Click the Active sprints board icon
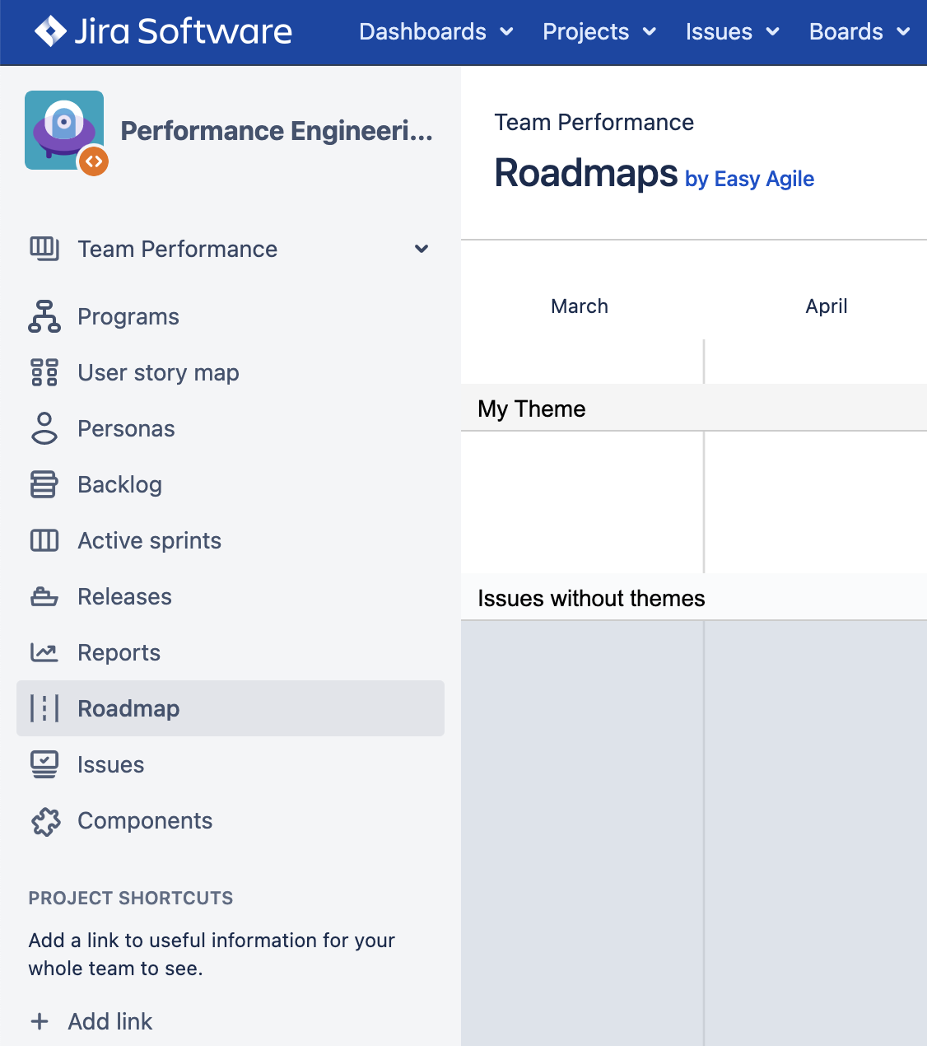This screenshot has width=927, height=1046. coord(44,540)
